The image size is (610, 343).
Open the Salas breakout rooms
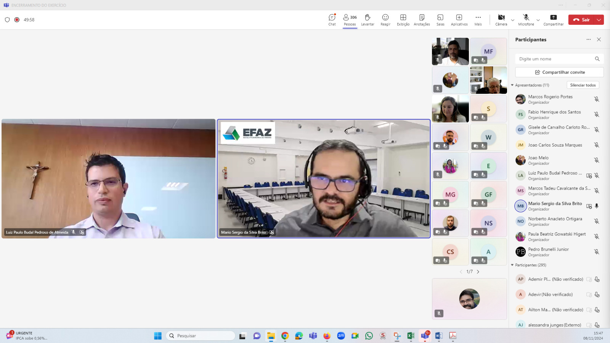(440, 20)
